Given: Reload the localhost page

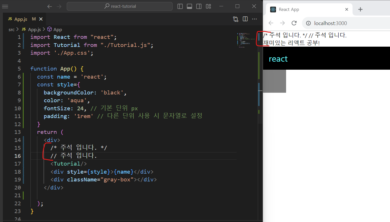Looking at the screenshot, I should click(x=294, y=23).
